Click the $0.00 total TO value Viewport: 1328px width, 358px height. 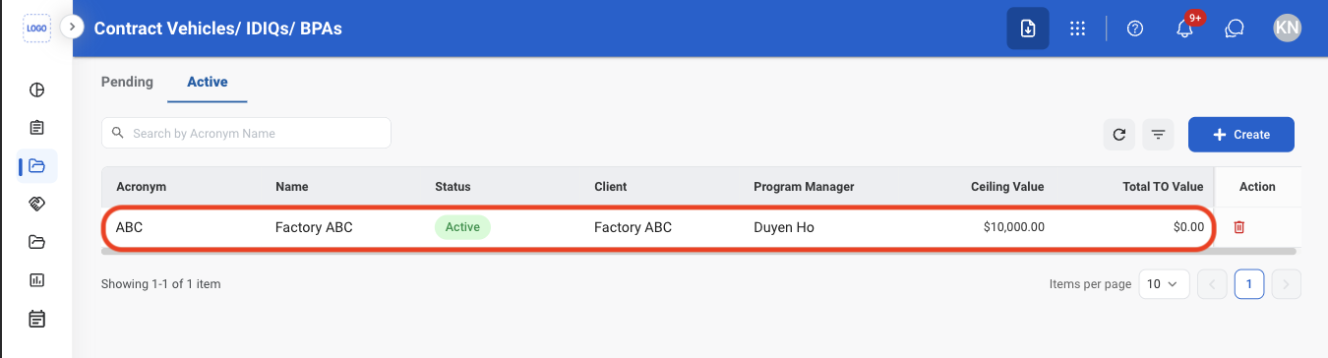1188,227
